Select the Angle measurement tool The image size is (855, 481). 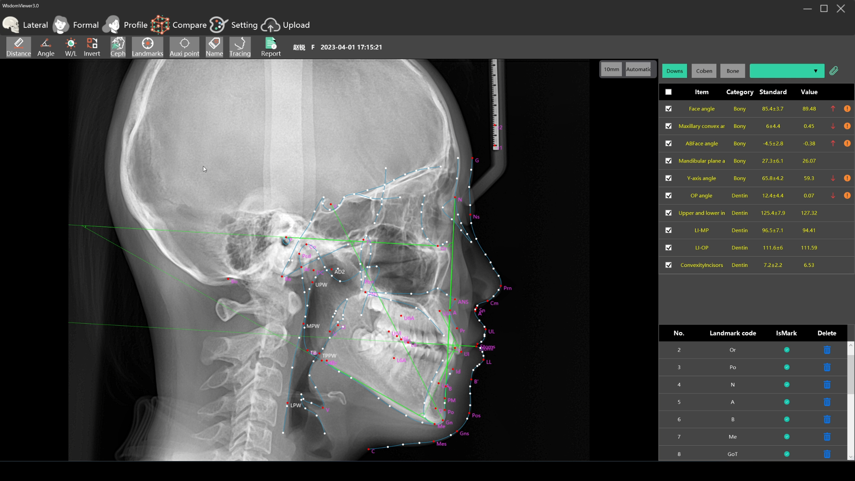[46, 47]
